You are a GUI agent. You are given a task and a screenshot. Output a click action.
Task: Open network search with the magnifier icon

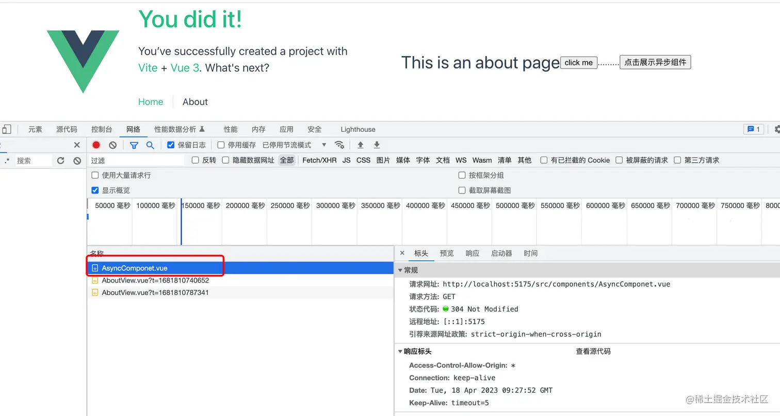tap(150, 145)
